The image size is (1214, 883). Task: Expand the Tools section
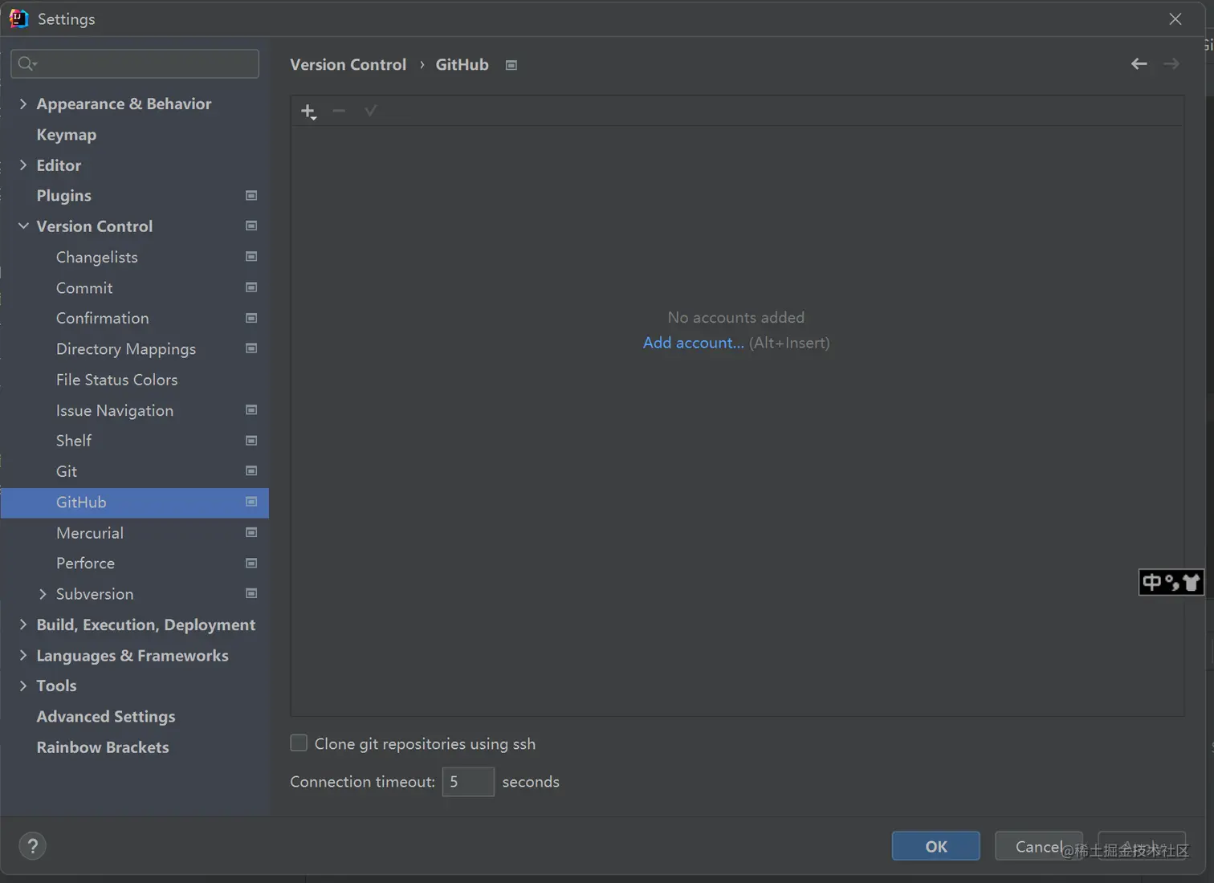tap(23, 686)
